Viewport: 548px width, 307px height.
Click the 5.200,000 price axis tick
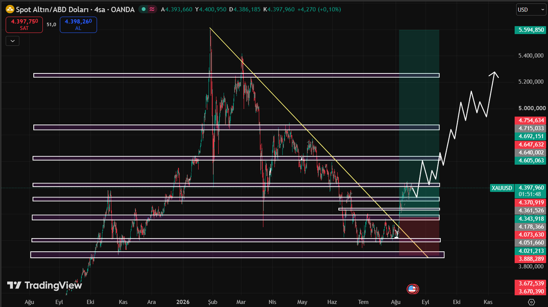[530, 82]
